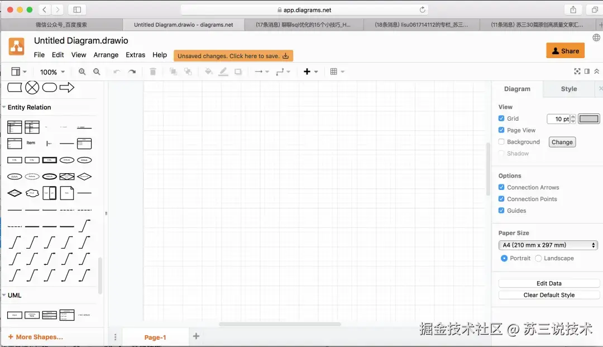Switch to the Style tab
The image size is (603, 347).
[568, 88]
